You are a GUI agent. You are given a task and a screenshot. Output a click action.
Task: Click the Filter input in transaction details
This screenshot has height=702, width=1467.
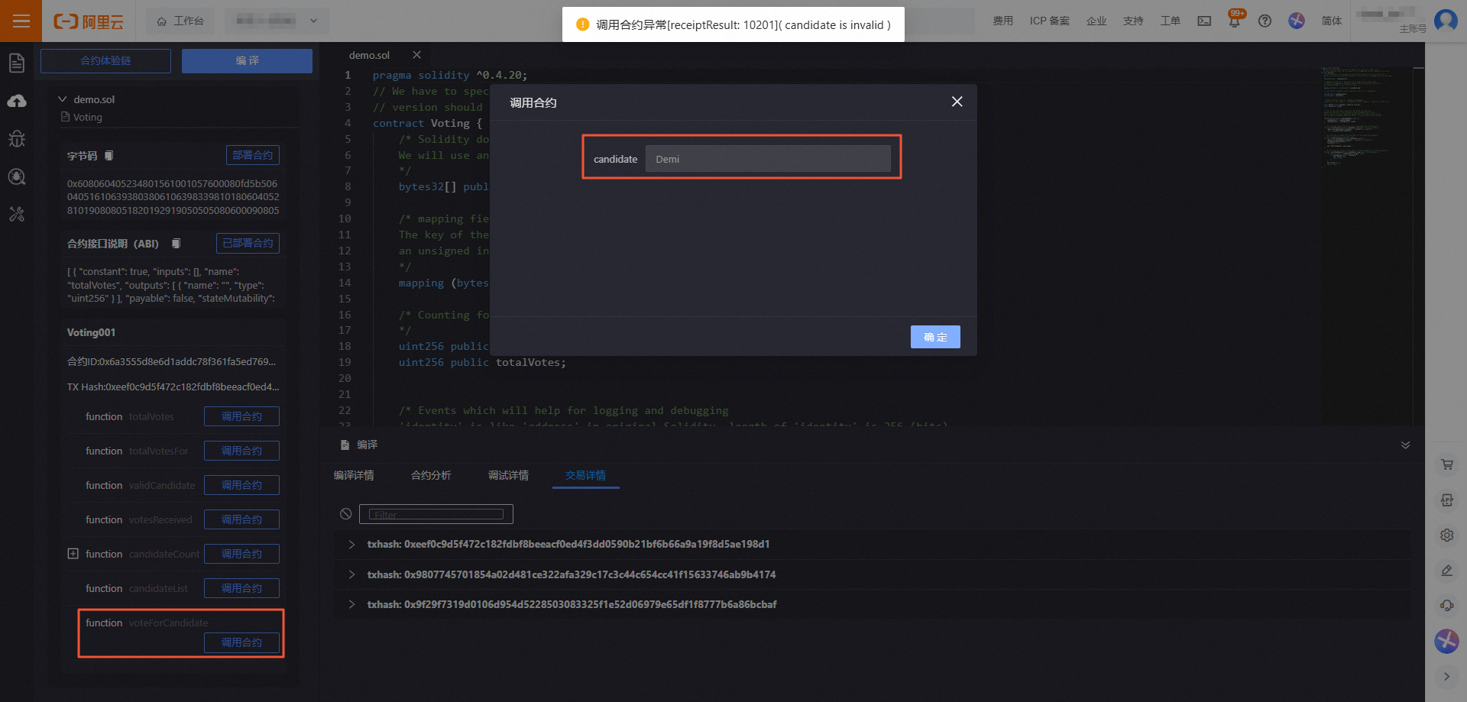point(436,514)
